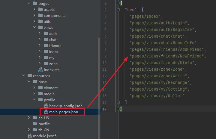Viewport: 216px width, 139px height.
Task: Click the zone folder icon
Action: tap(46, 63)
